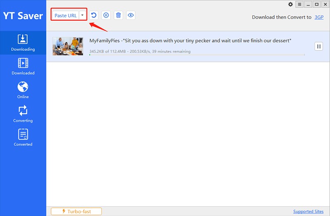This screenshot has height=216, width=330.
Task: Pause all downloads from the toolbar
Action: tap(106, 15)
